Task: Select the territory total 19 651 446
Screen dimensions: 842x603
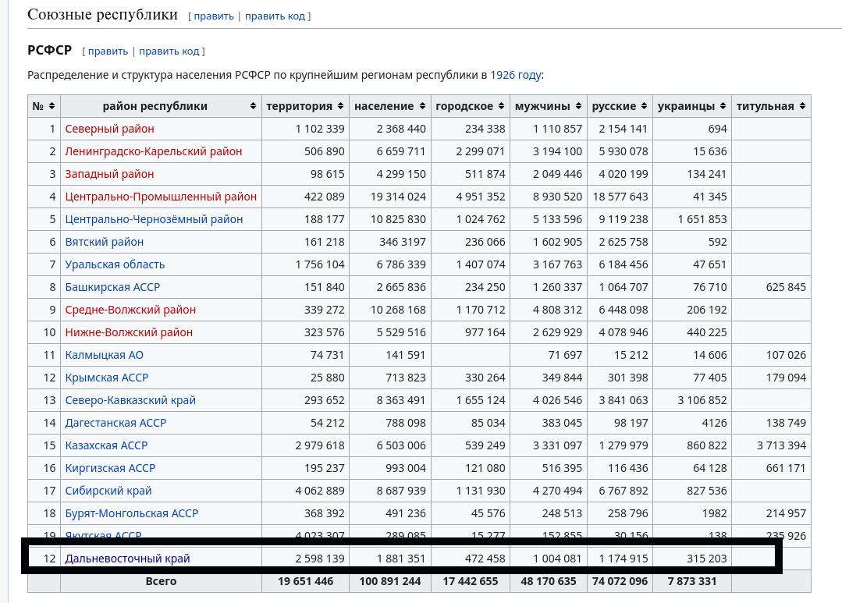Action: 306,581
